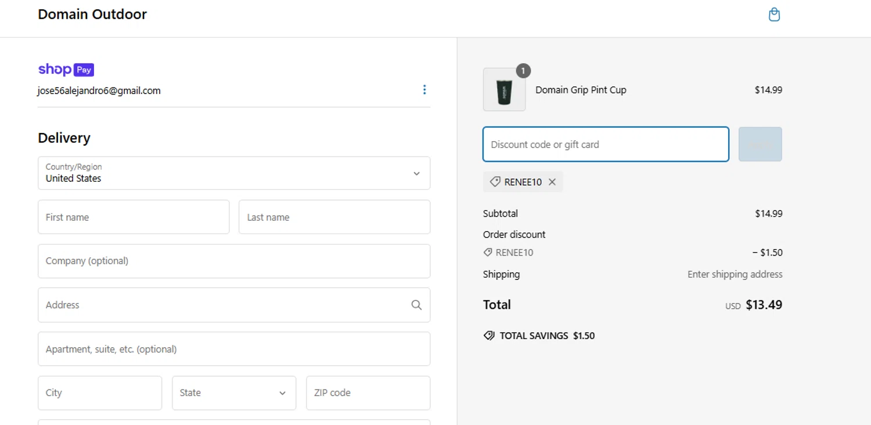Click the item price $14.99 beside the cup
This screenshot has width=871, height=425.
pyautogui.click(x=768, y=90)
